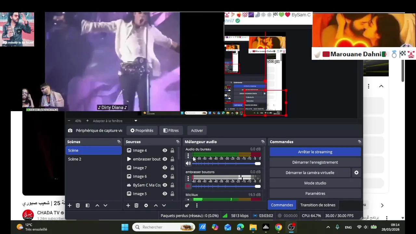Select Scène in scenes list
The width and height of the screenshot is (416, 234).
pos(94,150)
